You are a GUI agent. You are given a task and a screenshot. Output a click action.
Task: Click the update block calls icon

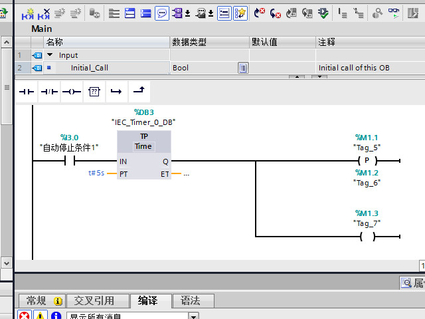(292, 13)
